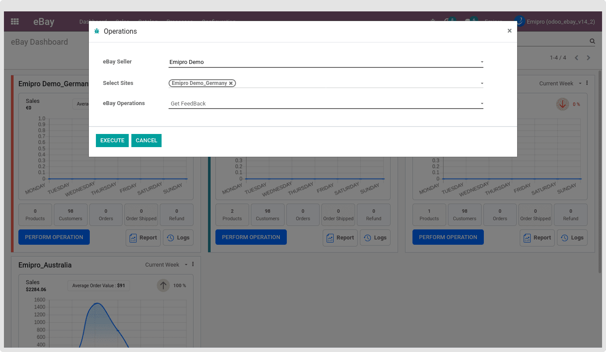This screenshot has width=606, height=352.
Task: Click the $2284.06 sales value
Action: coord(36,289)
